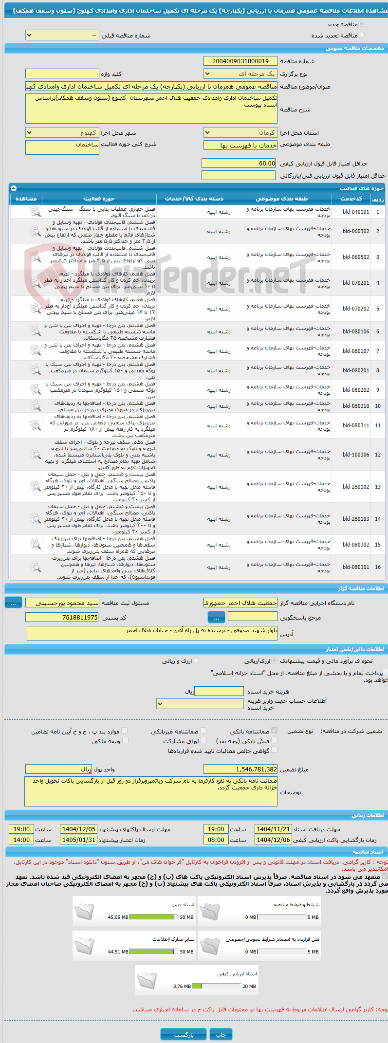This screenshot has height=1043, width=388.
Task: Click view icon for row bld-280103
Action: pos(35,519)
